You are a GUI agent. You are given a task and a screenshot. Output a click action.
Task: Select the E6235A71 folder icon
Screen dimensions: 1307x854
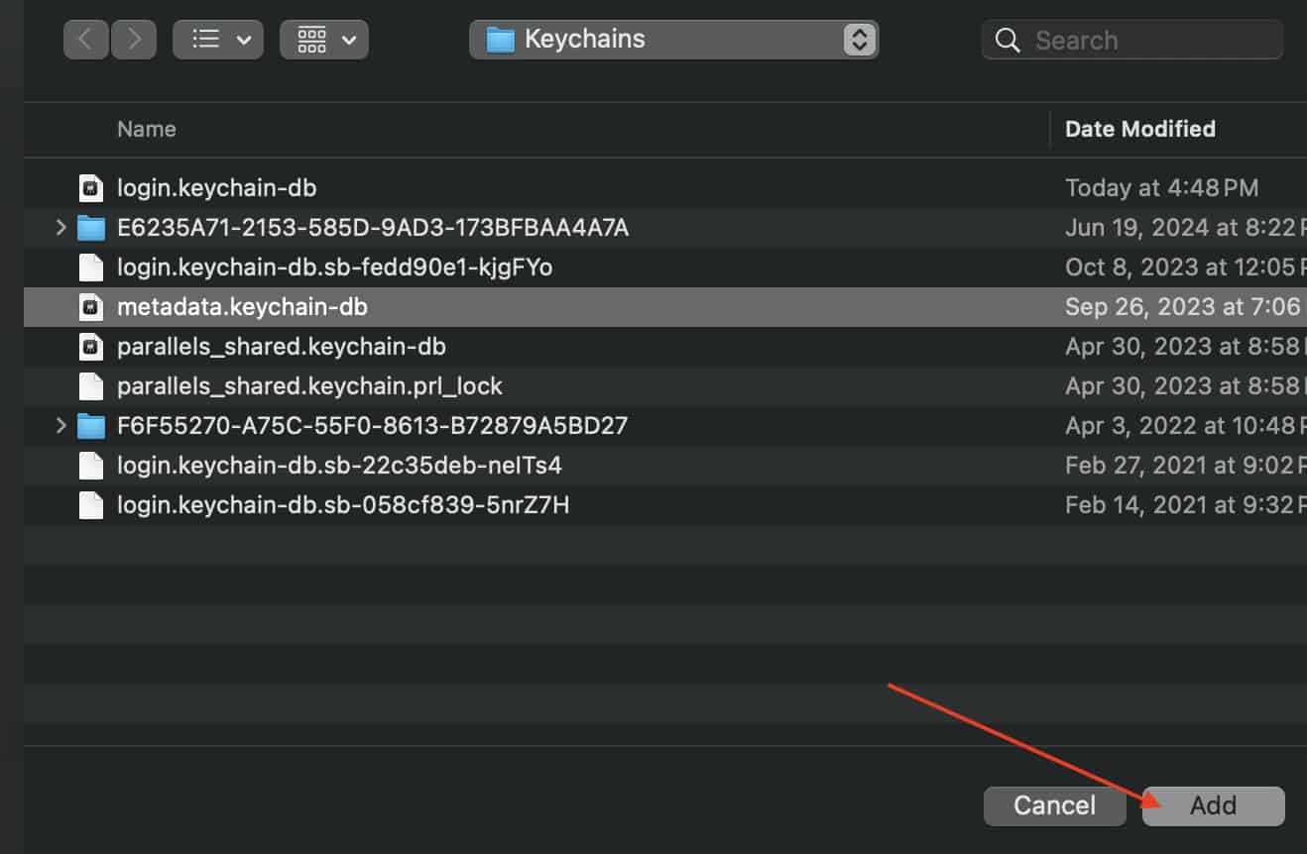(91, 228)
